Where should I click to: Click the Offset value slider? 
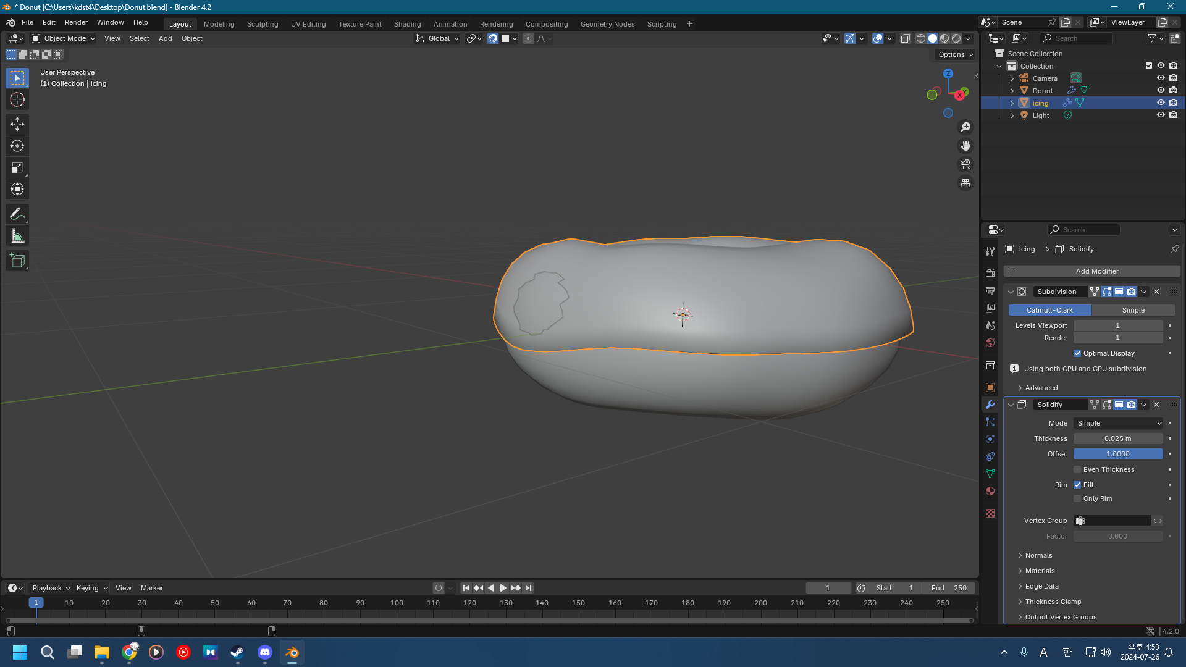click(x=1117, y=454)
